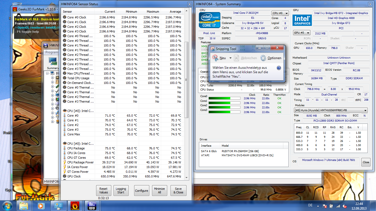Click the thermometer icon beside CPU IA Cores
Image resolution: width=376 pixels, height=211 pixels.
click(x=64, y=153)
